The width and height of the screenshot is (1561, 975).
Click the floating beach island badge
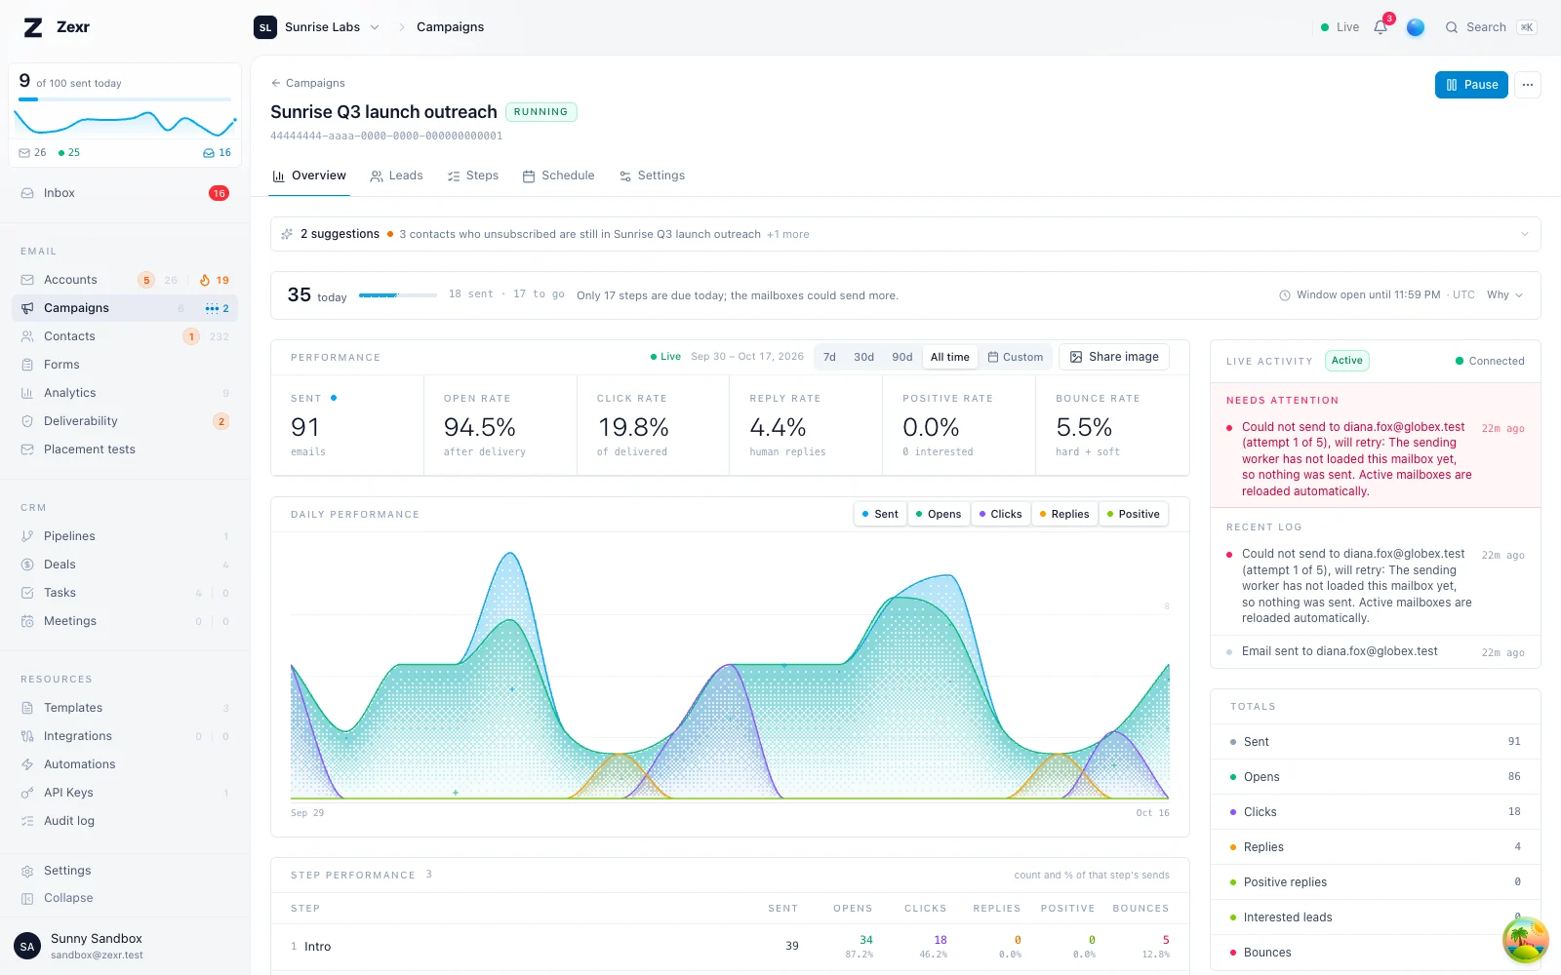[1526, 940]
